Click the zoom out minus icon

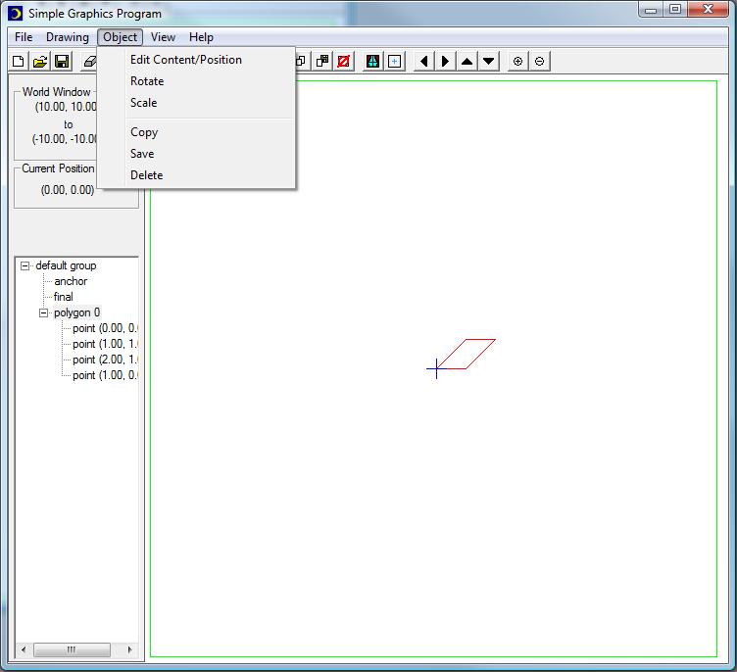[540, 61]
